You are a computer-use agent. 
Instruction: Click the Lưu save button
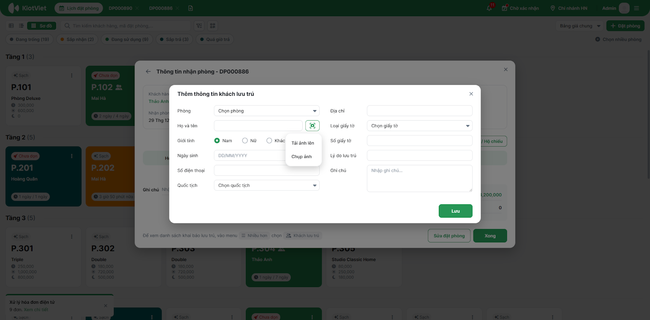455,211
